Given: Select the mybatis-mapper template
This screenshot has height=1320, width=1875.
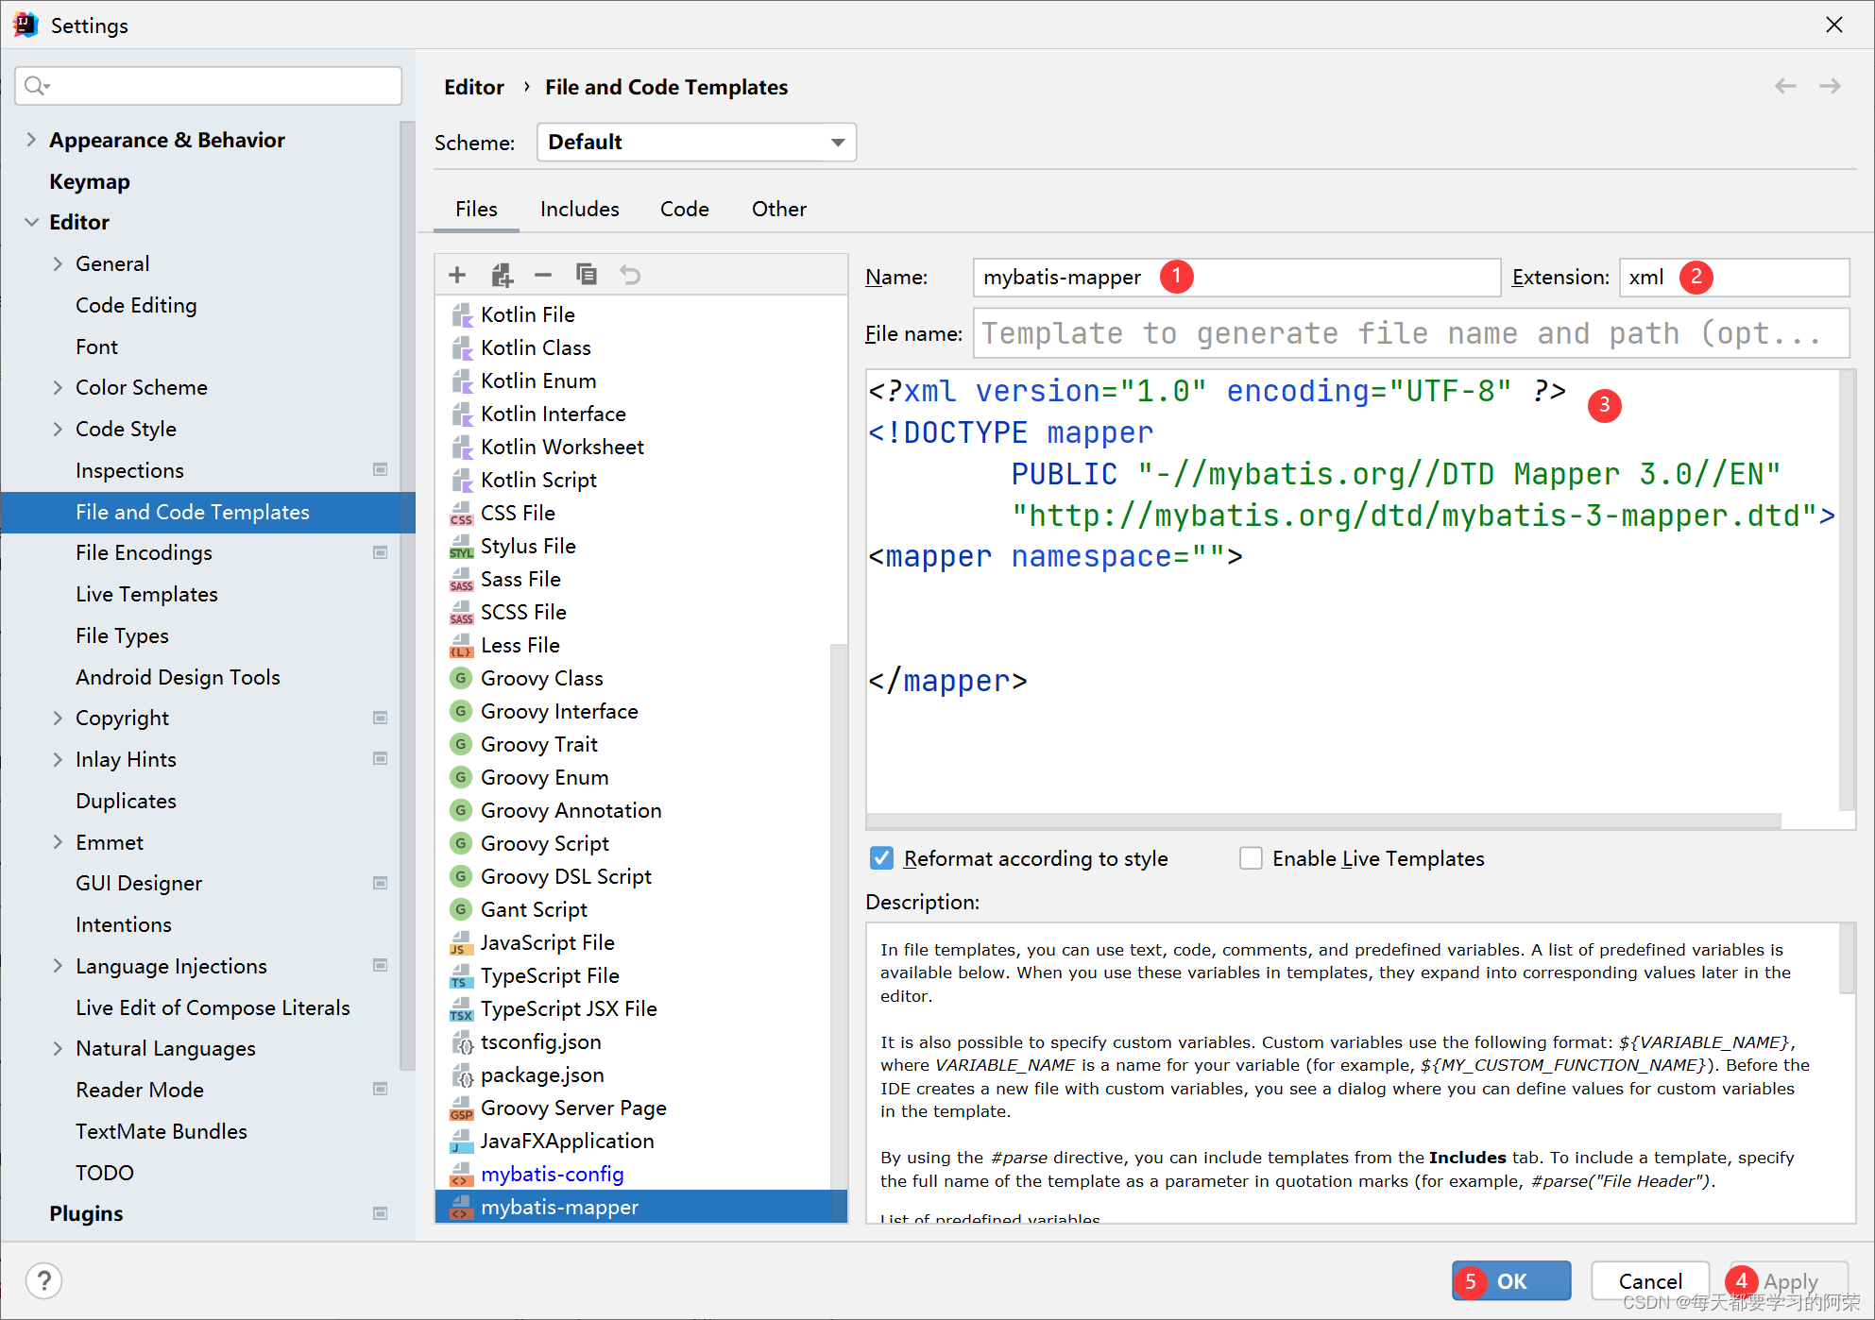Looking at the screenshot, I should [x=641, y=1207].
